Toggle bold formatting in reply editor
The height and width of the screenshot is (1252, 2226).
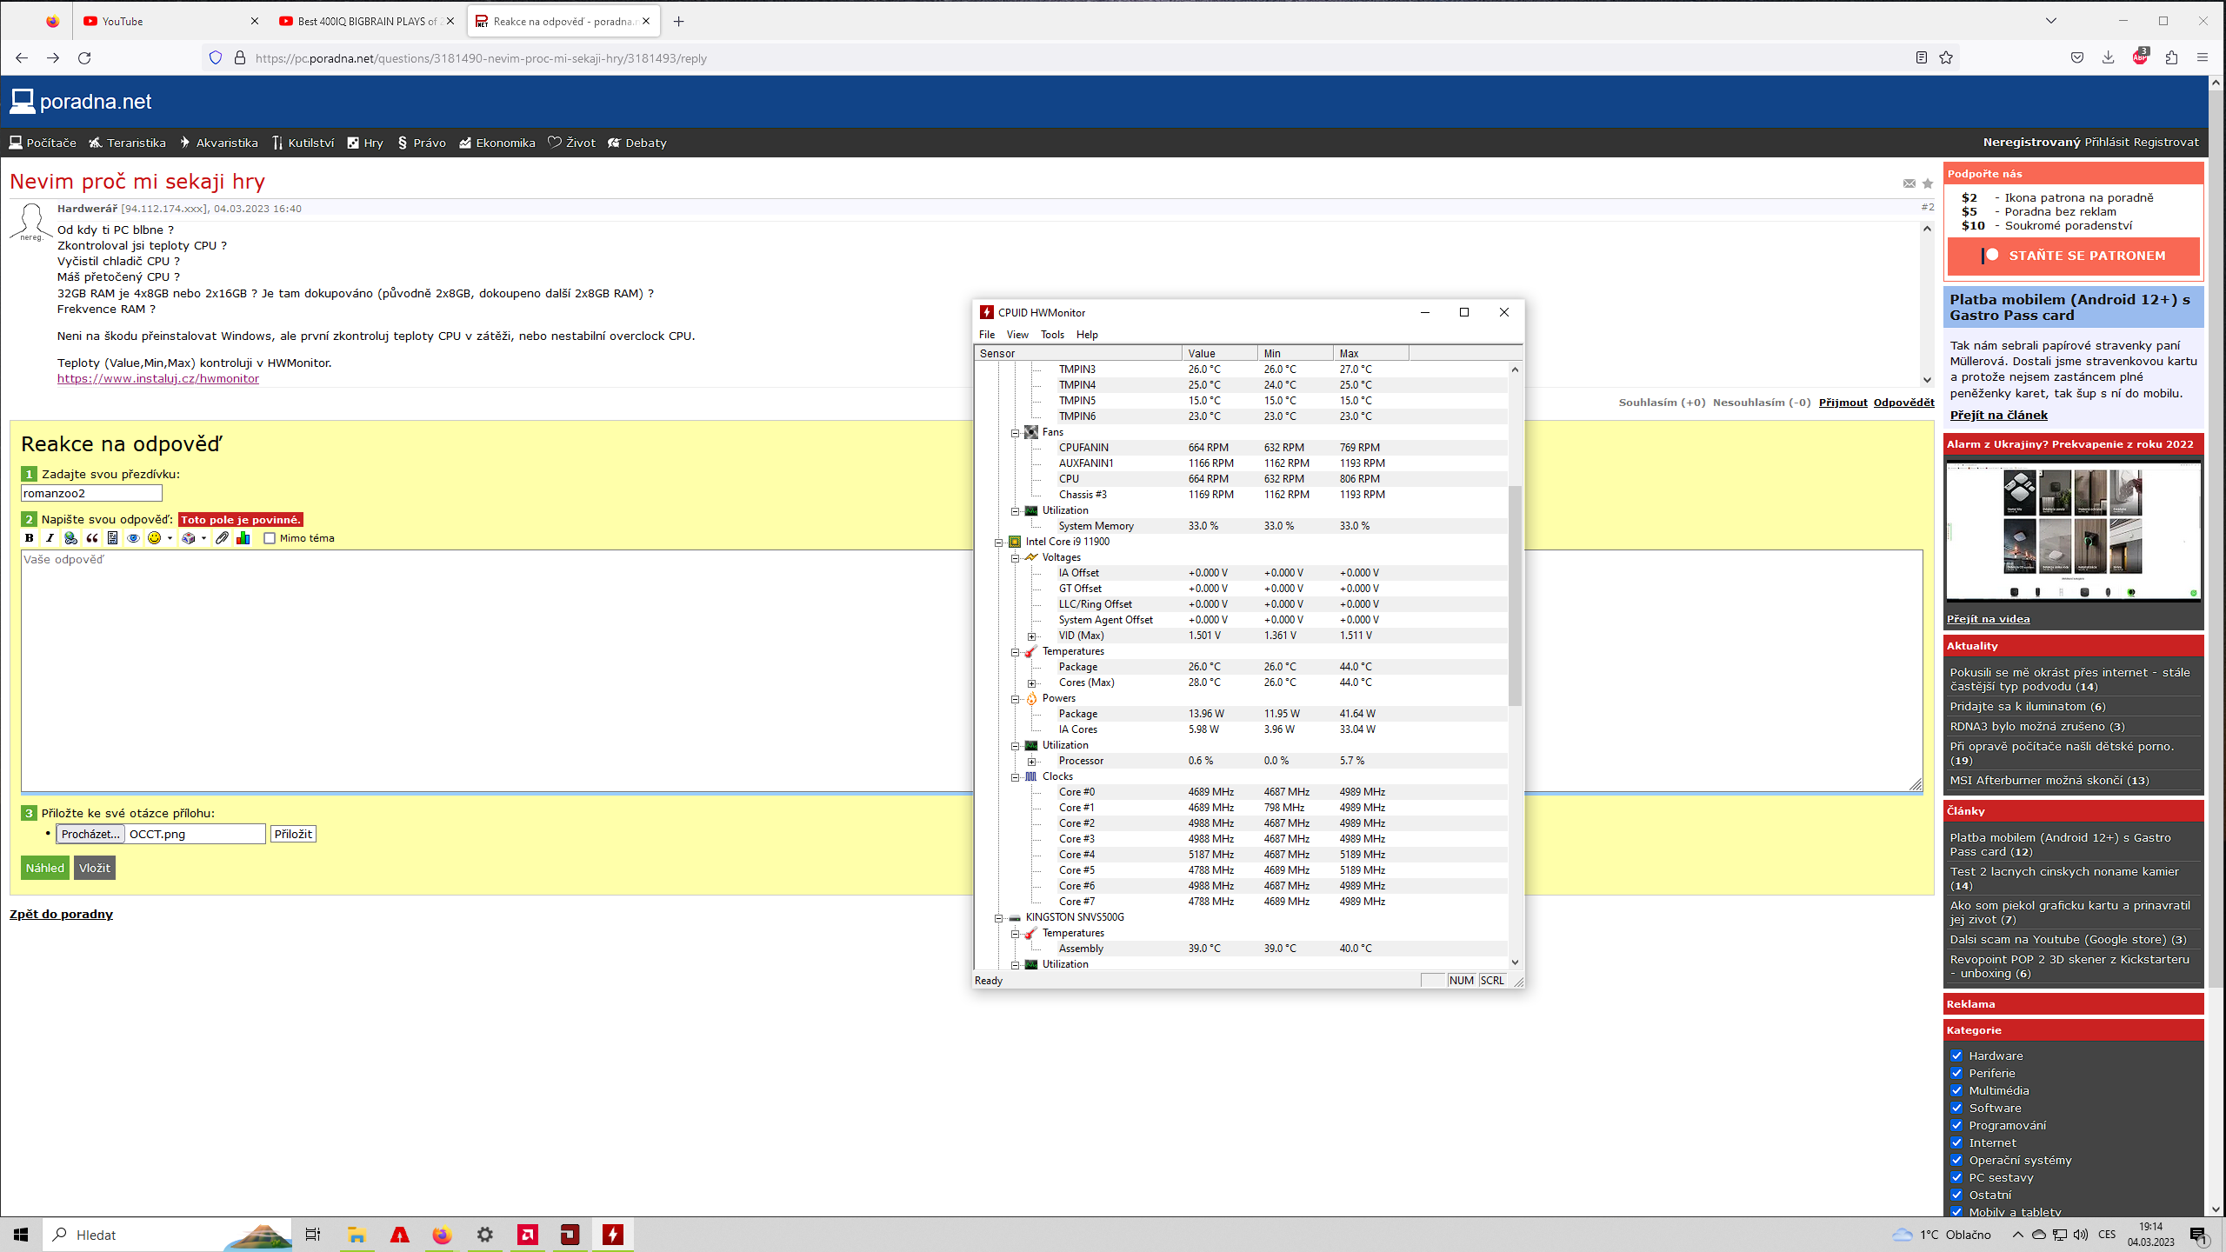[x=29, y=538]
